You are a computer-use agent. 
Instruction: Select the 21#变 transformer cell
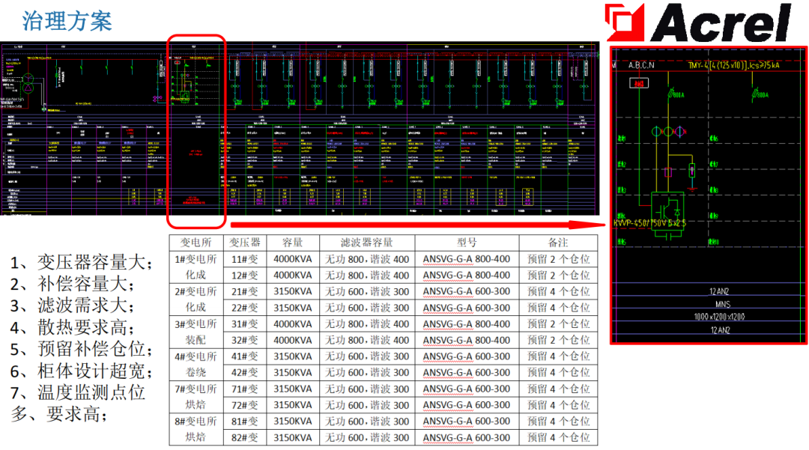pyautogui.click(x=244, y=291)
